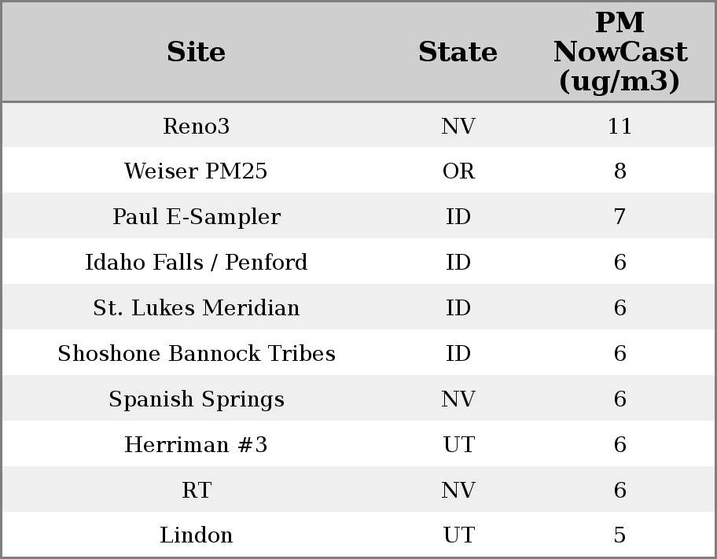
Task: Select the St. Lukes Meridian cell
Action: pos(196,308)
